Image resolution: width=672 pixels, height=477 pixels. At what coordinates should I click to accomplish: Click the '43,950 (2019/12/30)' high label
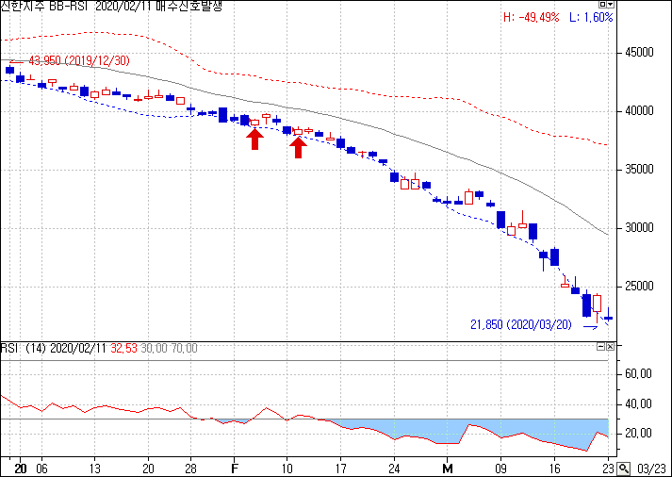(x=79, y=61)
